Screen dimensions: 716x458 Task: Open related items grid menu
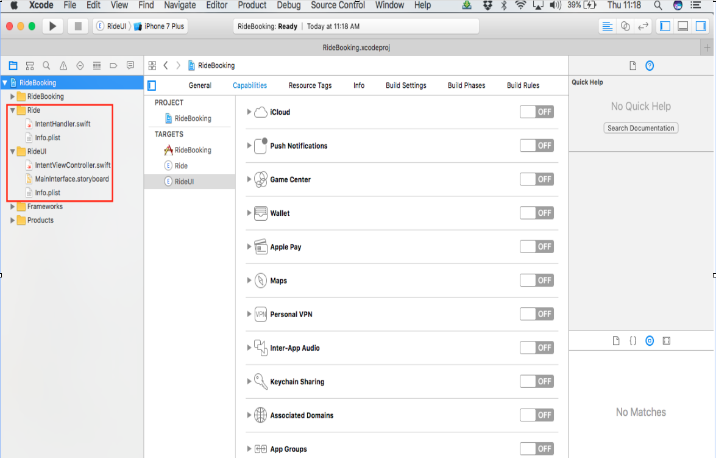152,66
